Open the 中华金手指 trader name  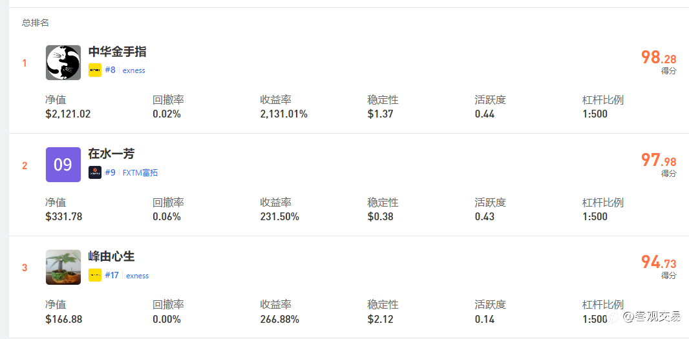(x=118, y=52)
